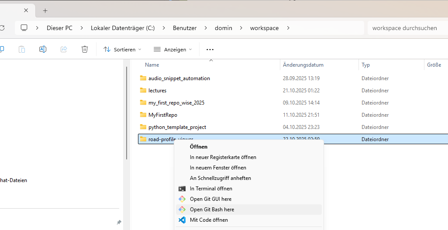
Task: Sort by Änderungsdatum column header
Action: 303,65
